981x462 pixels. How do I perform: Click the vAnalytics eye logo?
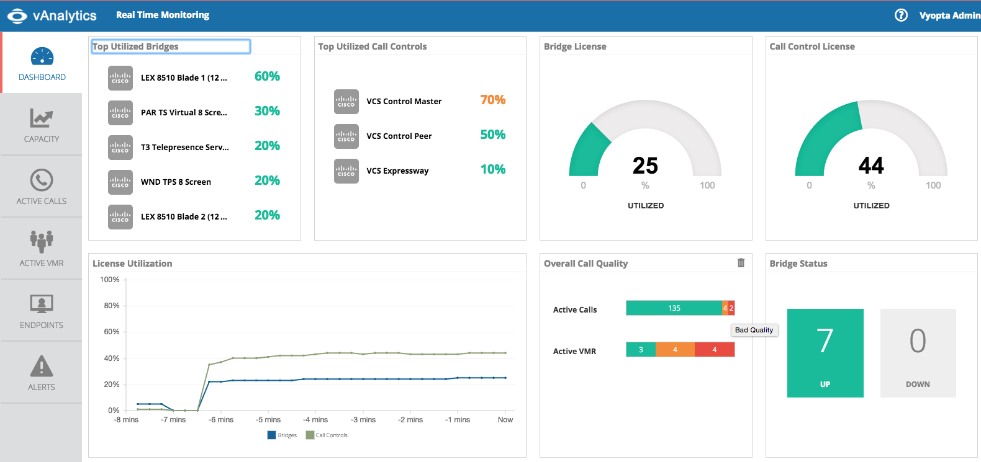coord(17,16)
